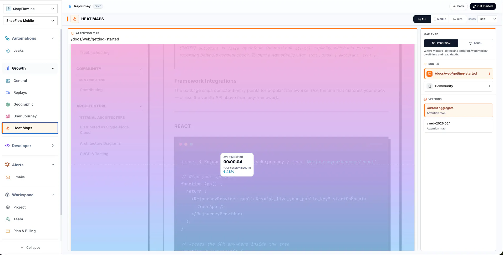Expand the Developer section chevron
Image resolution: width=503 pixels, height=255 pixels.
(x=53, y=145)
